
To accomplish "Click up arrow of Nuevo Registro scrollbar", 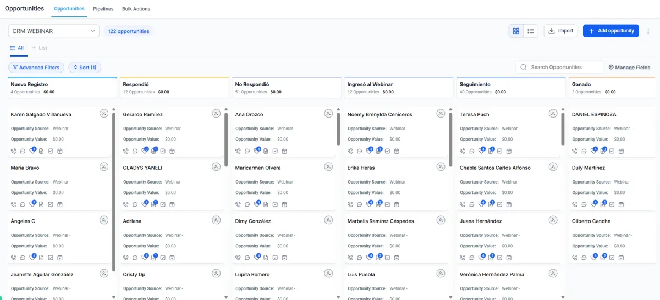I will click(x=114, y=109).
